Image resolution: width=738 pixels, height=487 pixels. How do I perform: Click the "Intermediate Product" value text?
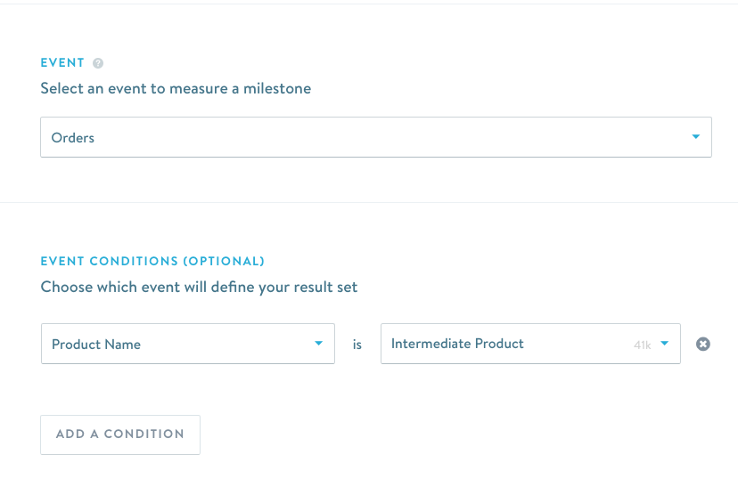pos(457,344)
